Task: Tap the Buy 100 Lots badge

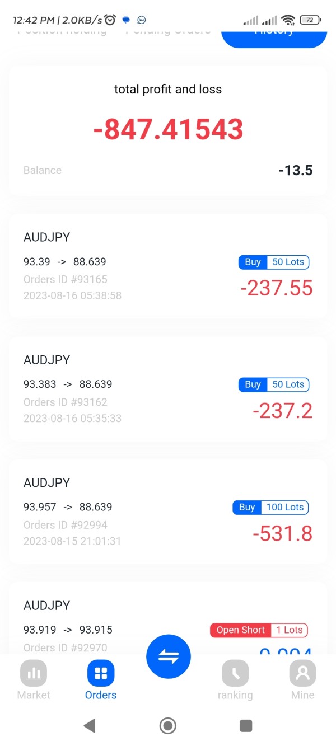Action: point(270,507)
